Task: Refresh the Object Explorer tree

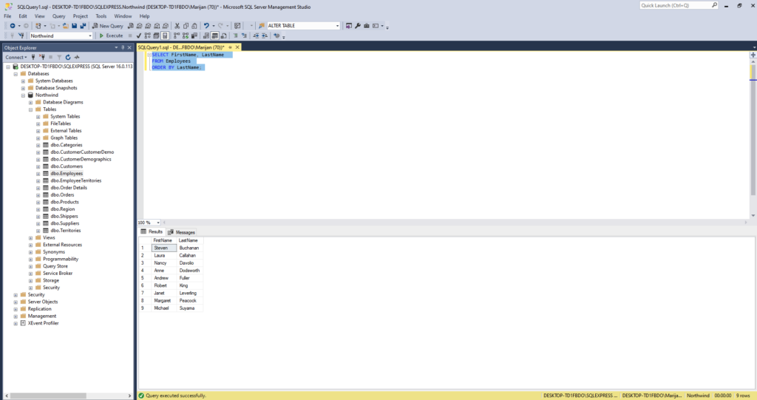Action: 67,57
